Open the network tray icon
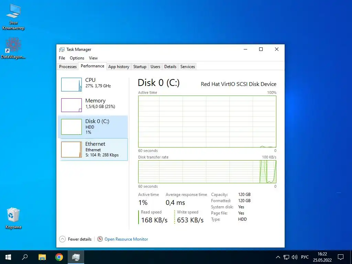The height and width of the screenshot is (264, 352). [286, 257]
